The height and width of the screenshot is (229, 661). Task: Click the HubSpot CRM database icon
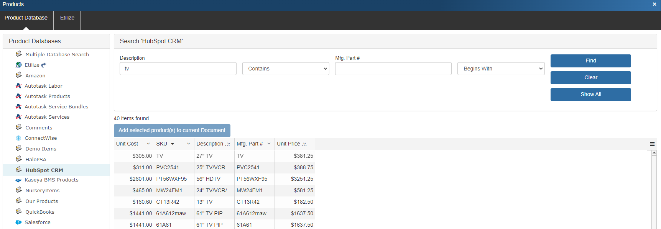(19, 170)
